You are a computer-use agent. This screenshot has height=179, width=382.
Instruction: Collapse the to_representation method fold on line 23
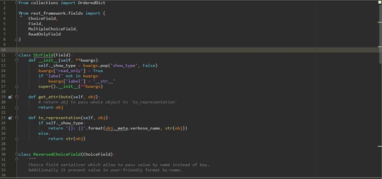[x=17, y=118]
